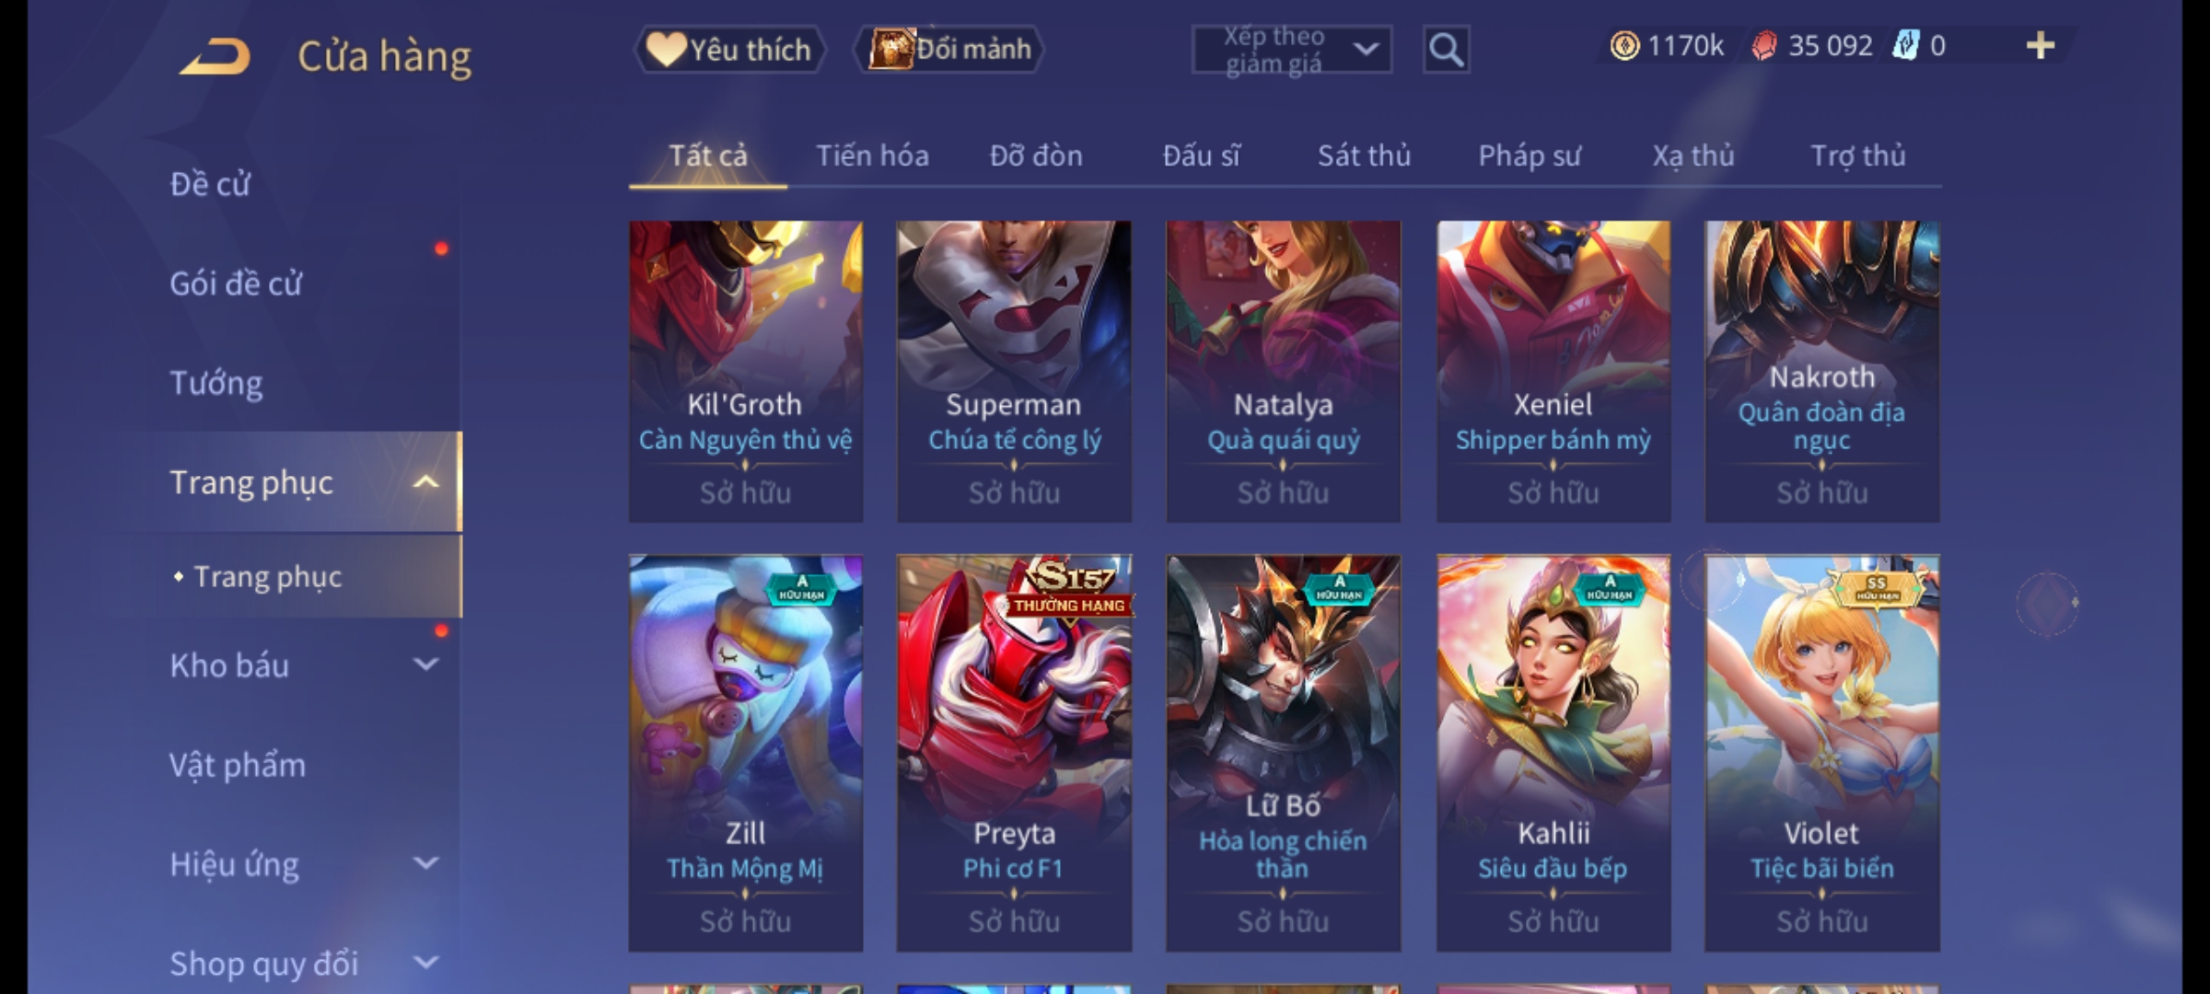The width and height of the screenshot is (2210, 994).
Task: Tap the red ruby currency icon
Action: [1763, 45]
